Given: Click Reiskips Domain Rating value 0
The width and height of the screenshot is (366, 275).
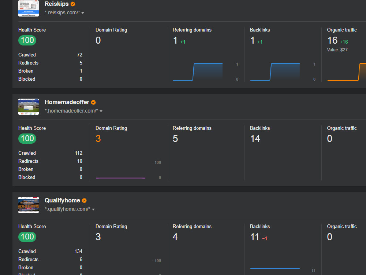Looking at the screenshot, I should (x=98, y=40).
